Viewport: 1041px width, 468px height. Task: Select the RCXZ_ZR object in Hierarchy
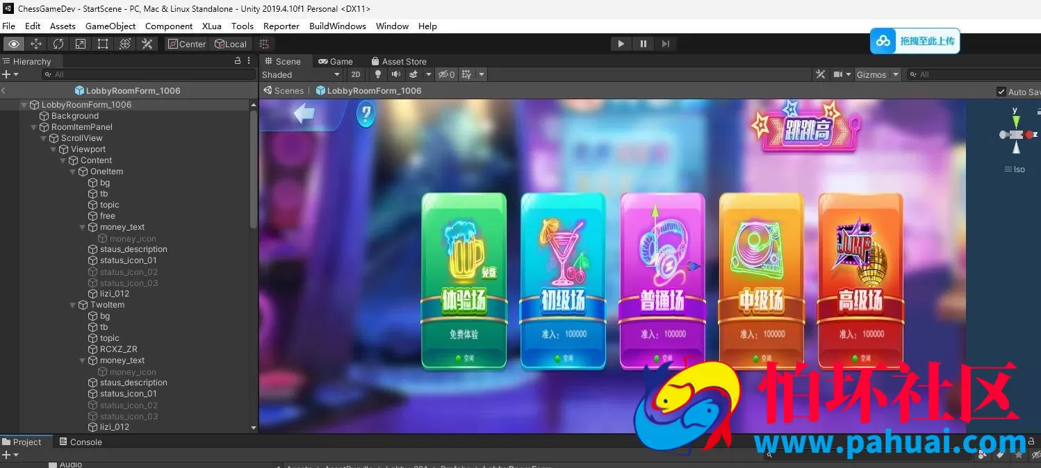click(119, 349)
